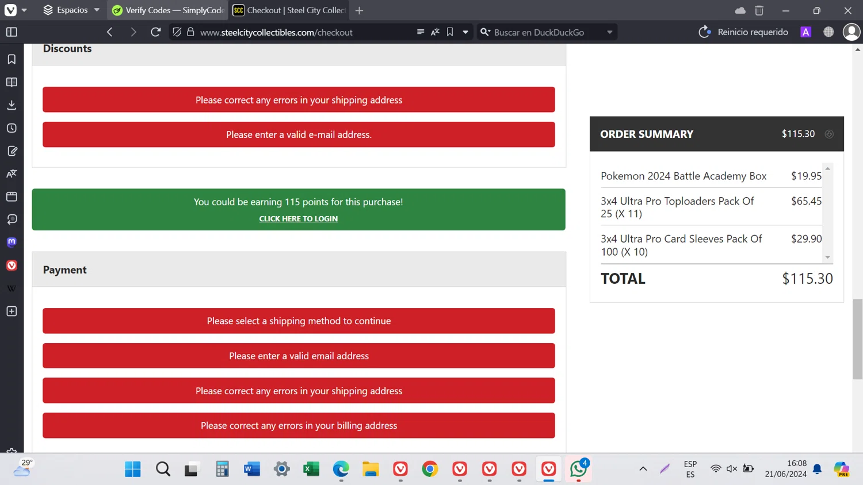863x485 pixels.
Task: Translate this page icon
Action: tap(436, 32)
